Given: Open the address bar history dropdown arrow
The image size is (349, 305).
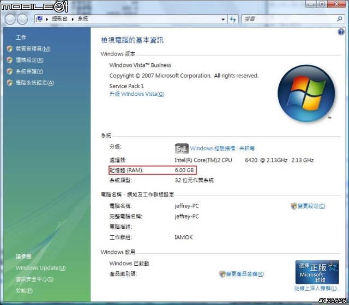Looking at the screenshot, I should 223,20.
